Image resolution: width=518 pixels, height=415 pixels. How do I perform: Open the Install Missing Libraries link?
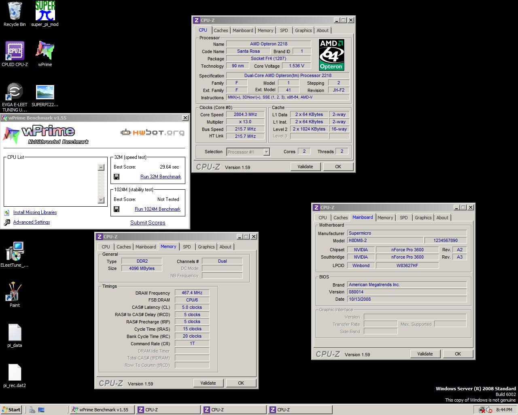pyautogui.click(x=35, y=212)
